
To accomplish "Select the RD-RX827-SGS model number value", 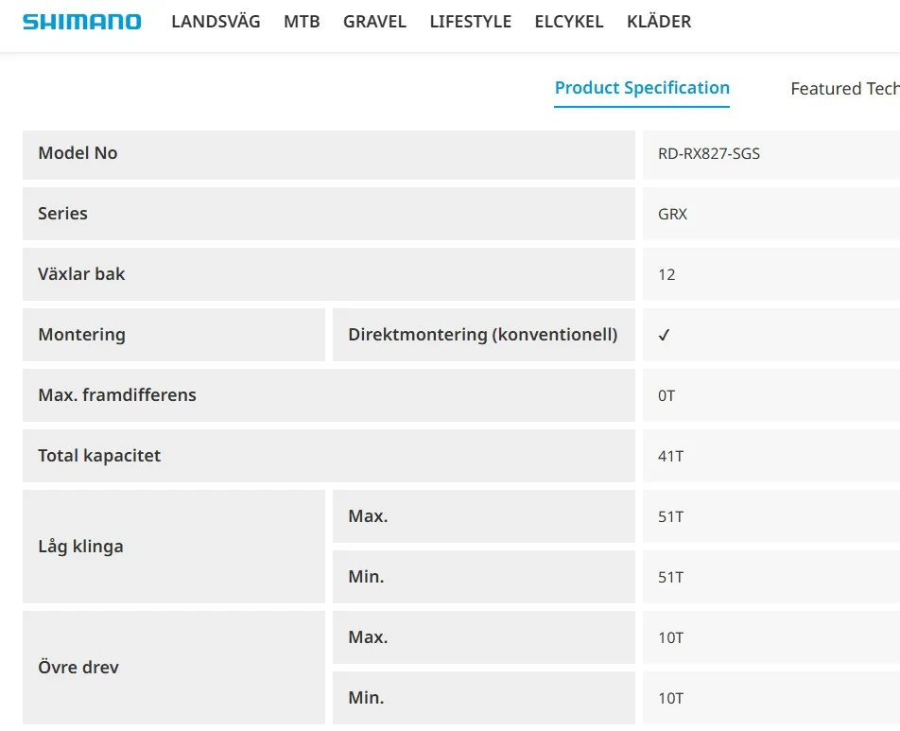I will click(708, 153).
